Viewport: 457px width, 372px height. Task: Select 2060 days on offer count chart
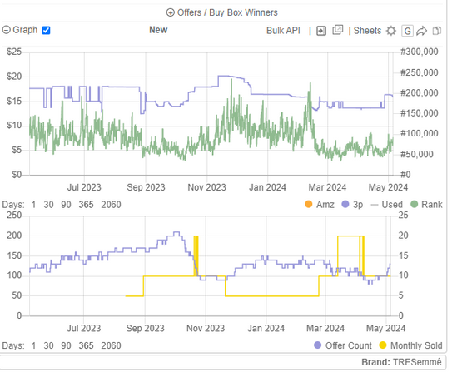111,345
